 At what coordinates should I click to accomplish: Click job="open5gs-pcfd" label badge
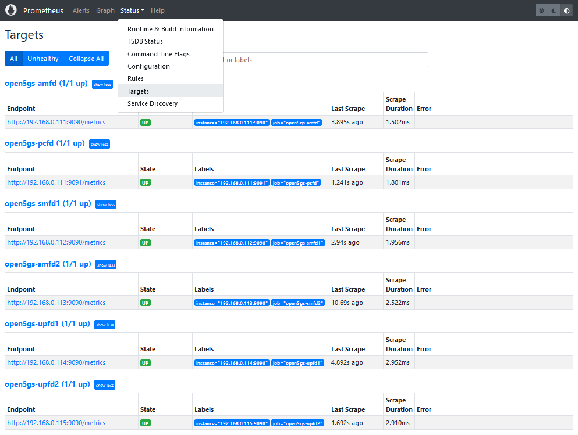point(296,183)
